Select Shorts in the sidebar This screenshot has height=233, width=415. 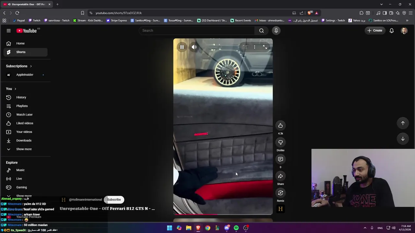[26, 52]
